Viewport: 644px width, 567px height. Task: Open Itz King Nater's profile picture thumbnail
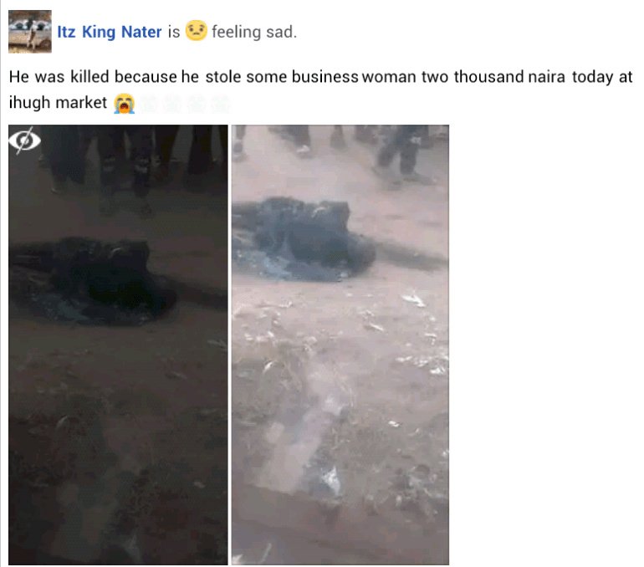[x=30, y=32]
